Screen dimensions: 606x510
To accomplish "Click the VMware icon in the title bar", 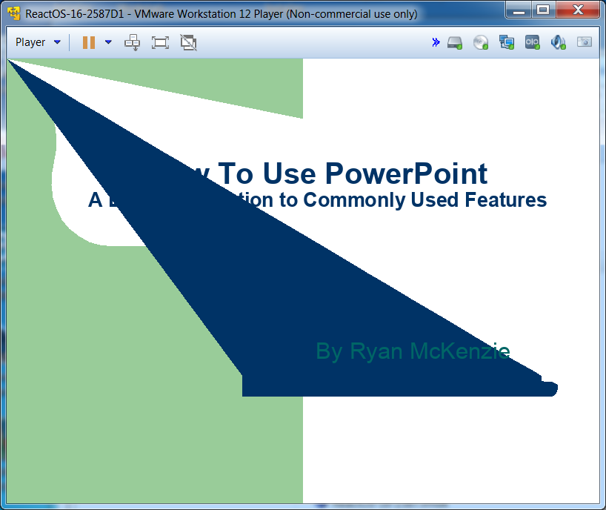I will coord(13,13).
